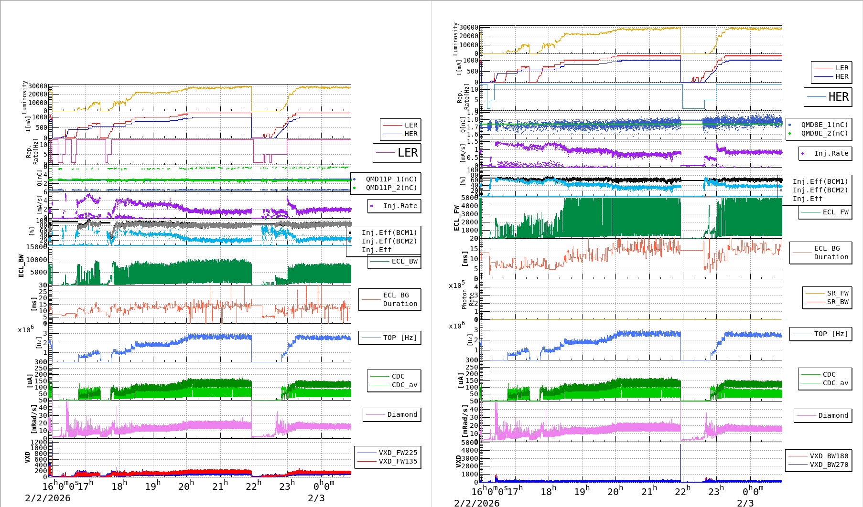Select the QMD11P_2(nC) legend entry
This screenshot has width=863, height=507.
pyautogui.click(x=391, y=188)
